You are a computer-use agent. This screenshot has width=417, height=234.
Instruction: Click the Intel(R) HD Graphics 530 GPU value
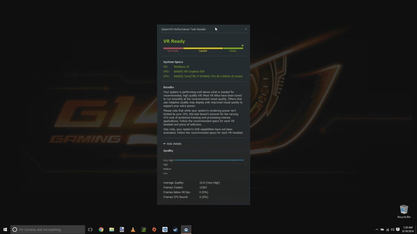pos(189,71)
